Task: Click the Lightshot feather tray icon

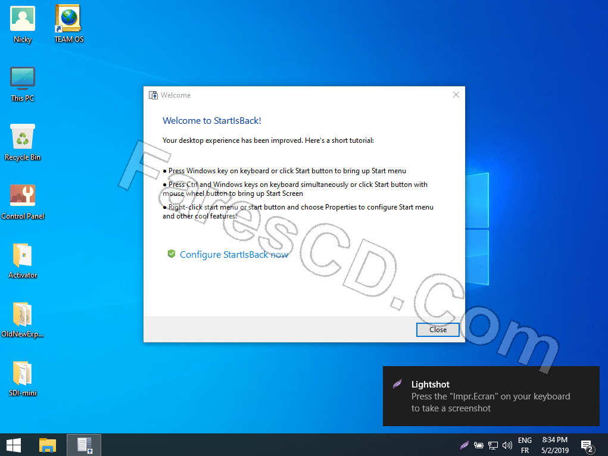Action: [464, 445]
